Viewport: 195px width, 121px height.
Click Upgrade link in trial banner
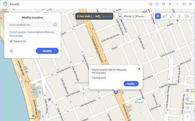(107, 16)
